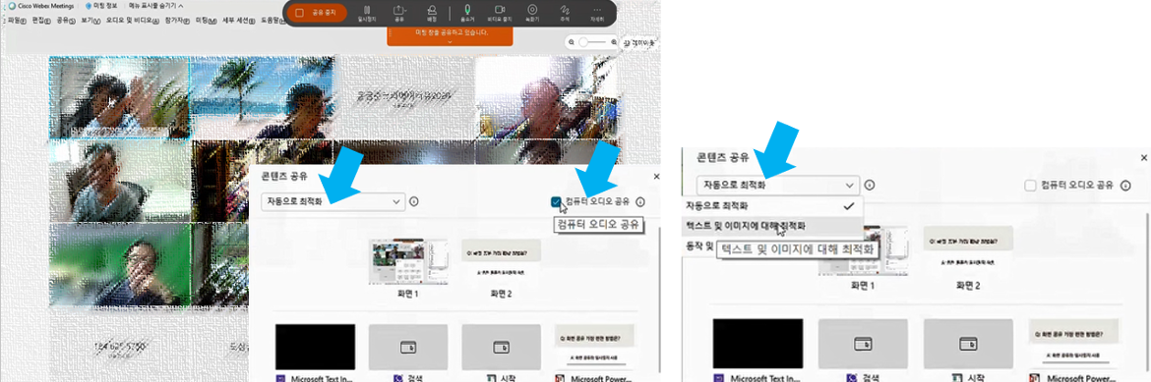Click the zoom-out magnifier by the slider
Image resolution: width=1151 pixels, height=382 pixels.
(571, 43)
